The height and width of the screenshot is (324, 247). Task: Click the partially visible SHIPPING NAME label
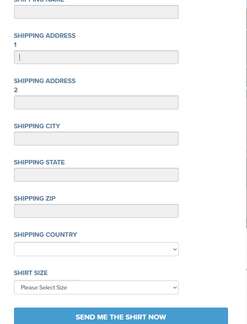[39, 1]
